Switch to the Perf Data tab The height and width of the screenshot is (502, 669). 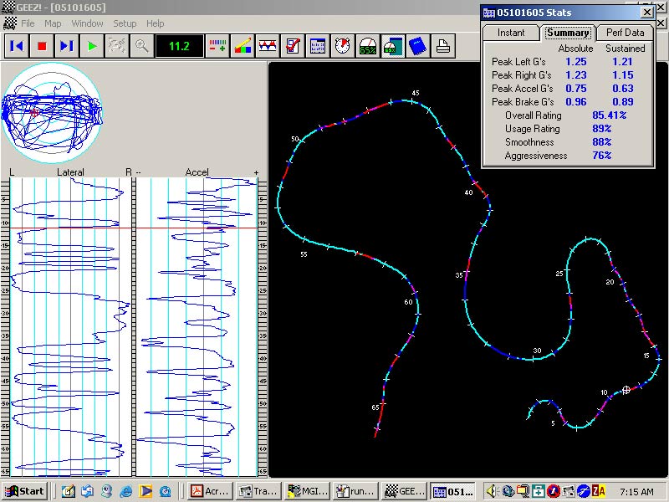(x=625, y=33)
